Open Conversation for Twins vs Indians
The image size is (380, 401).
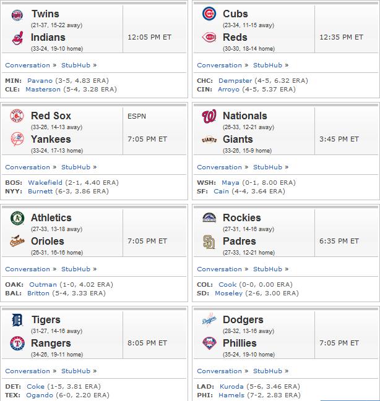[x=27, y=65]
